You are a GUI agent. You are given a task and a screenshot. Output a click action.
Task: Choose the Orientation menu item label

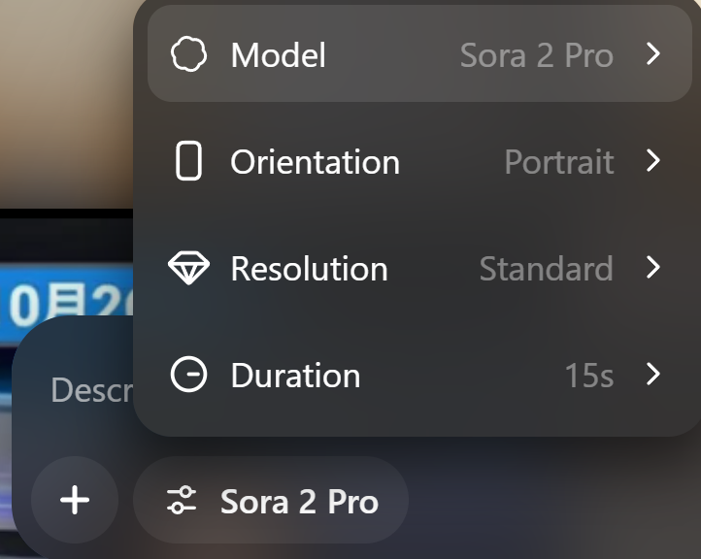[315, 161]
